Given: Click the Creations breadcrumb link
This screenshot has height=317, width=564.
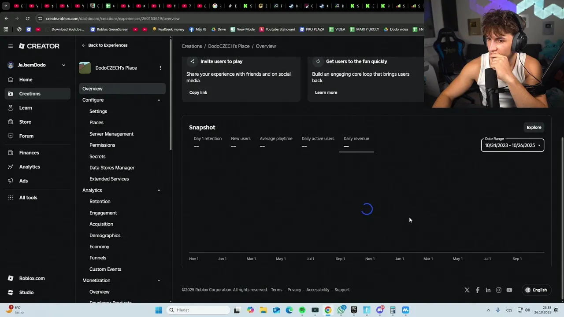Looking at the screenshot, I should 192,46.
